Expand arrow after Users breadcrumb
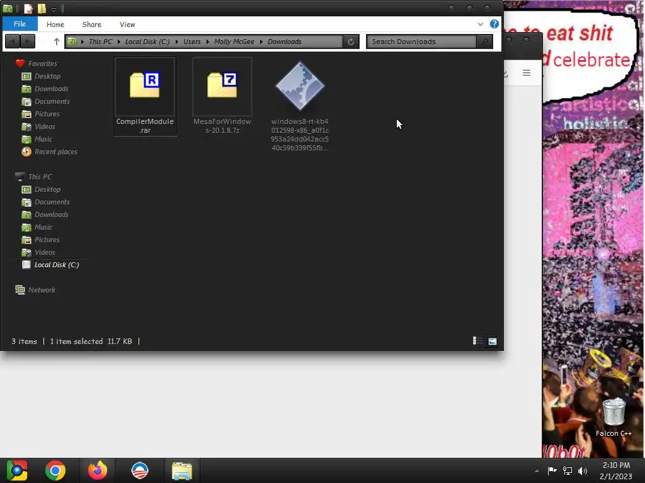This screenshot has height=483, width=645. point(207,42)
